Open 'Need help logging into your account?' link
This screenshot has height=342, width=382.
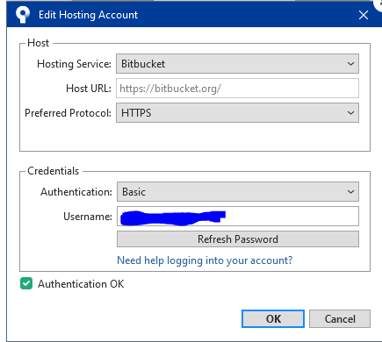[205, 260]
